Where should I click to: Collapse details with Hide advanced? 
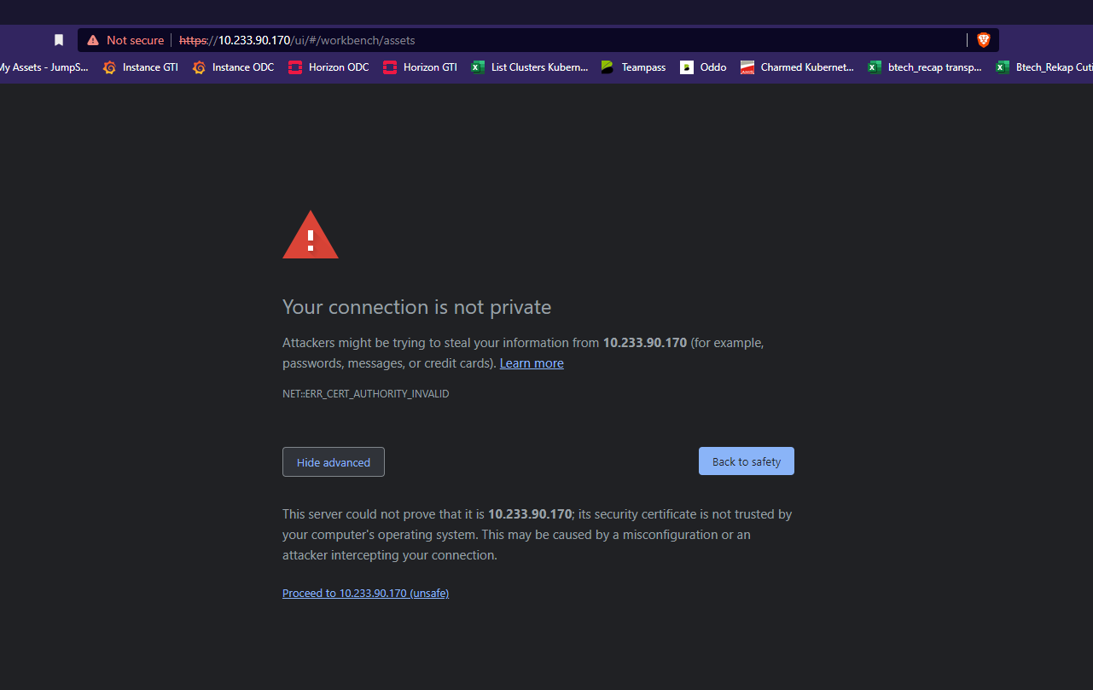pyautogui.click(x=334, y=462)
